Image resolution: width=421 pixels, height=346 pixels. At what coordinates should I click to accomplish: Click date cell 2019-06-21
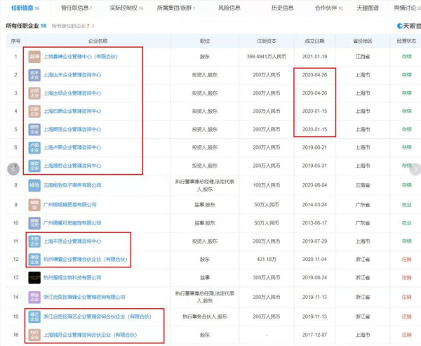point(314,147)
